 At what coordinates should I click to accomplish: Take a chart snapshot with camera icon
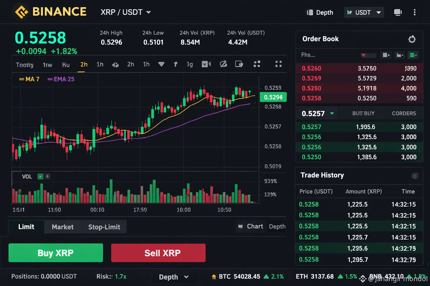(206, 64)
